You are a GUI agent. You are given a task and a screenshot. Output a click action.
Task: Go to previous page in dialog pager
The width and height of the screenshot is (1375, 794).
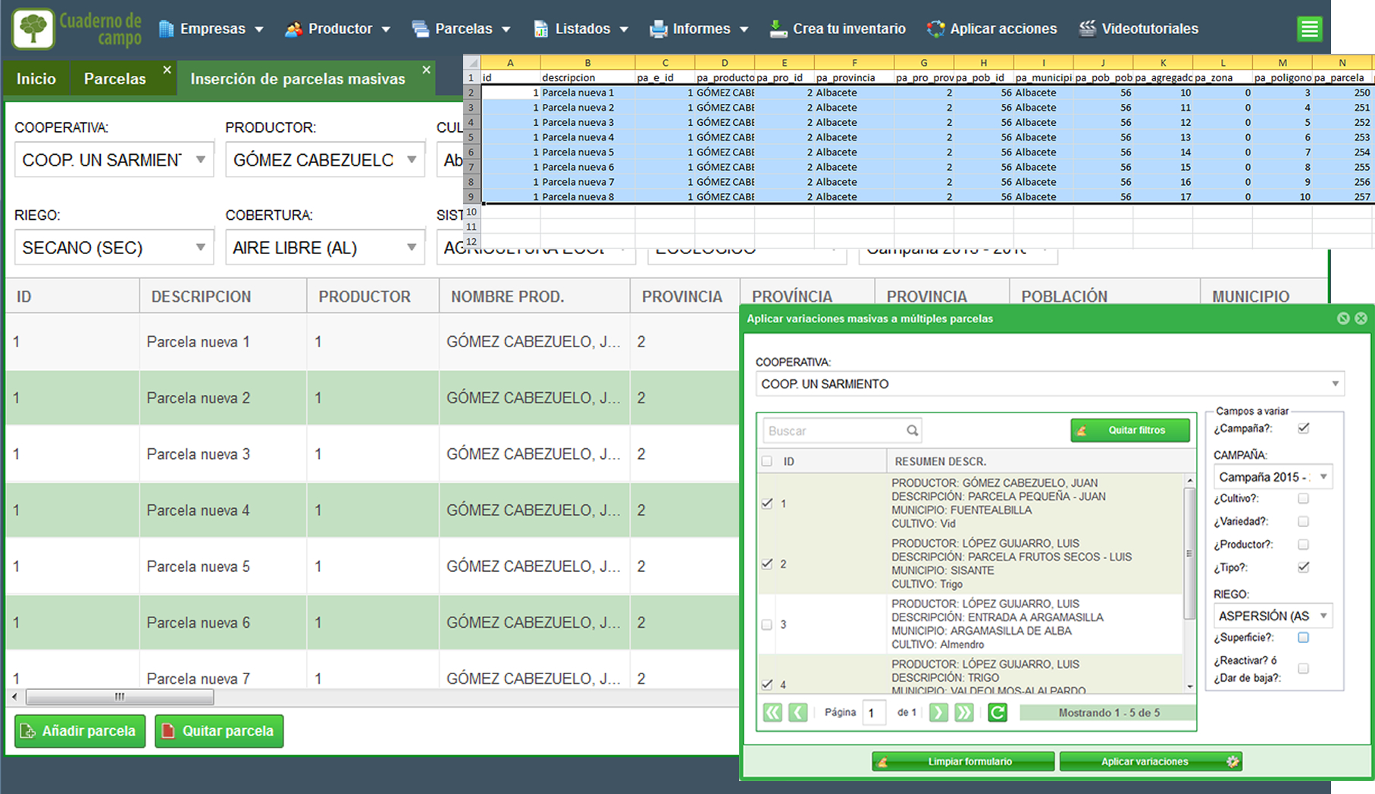[x=798, y=713]
